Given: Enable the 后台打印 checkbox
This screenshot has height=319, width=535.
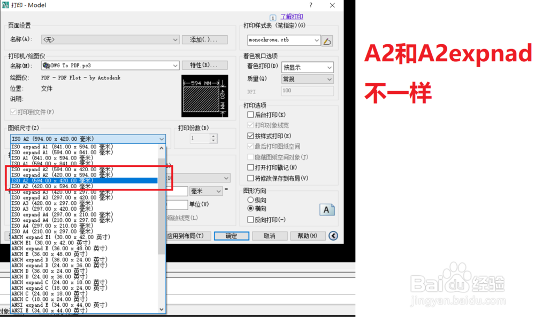Looking at the screenshot, I should [x=249, y=115].
